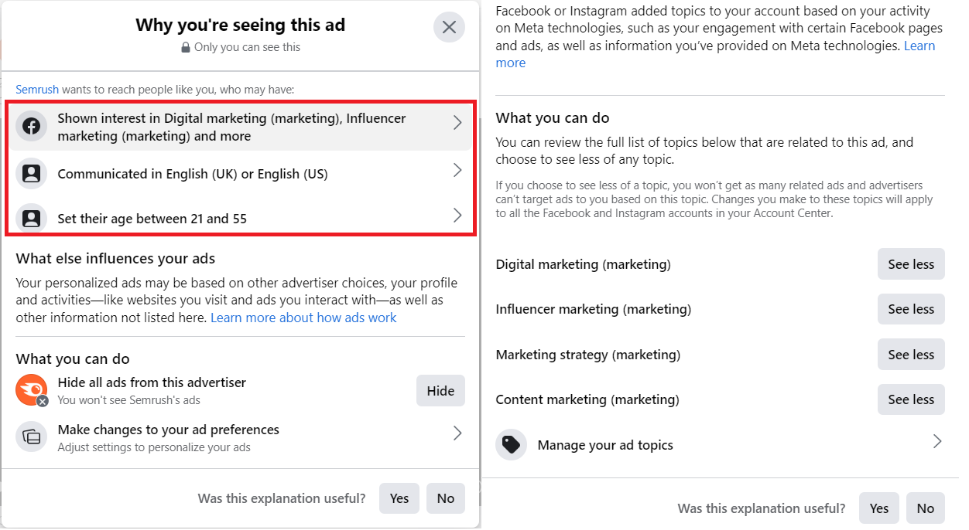Expand the Digital marketing interest details chevron
This screenshot has height=530, width=969.
(x=457, y=123)
